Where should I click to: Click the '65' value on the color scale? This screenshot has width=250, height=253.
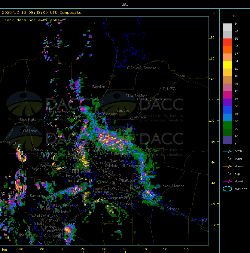(236, 38)
